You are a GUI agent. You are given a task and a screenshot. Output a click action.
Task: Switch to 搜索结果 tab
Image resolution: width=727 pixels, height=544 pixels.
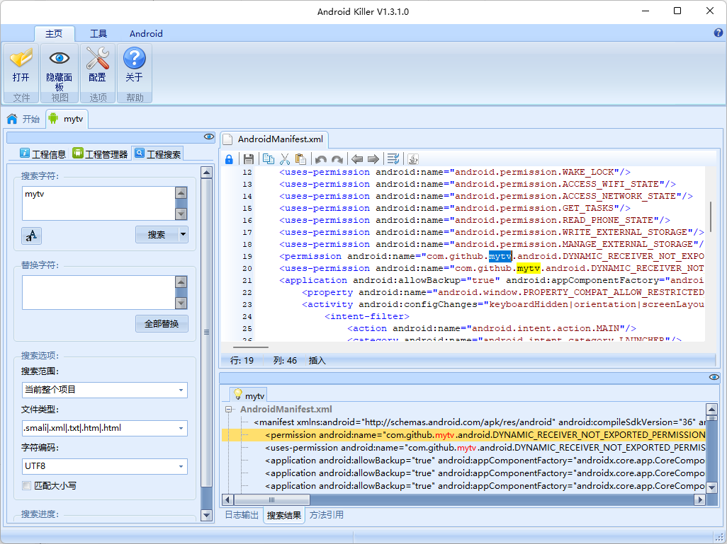click(x=283, y=515)
